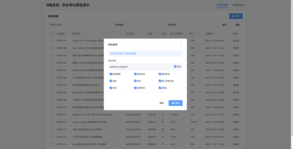Open the 所有品类 dropdown filter
Viewport: 293px width, 149px height.
pyautogui.click(x=139, y=25)
